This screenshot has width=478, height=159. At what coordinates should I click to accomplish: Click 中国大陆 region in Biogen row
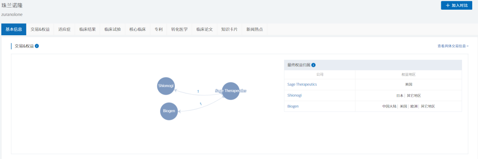(389, 107)
